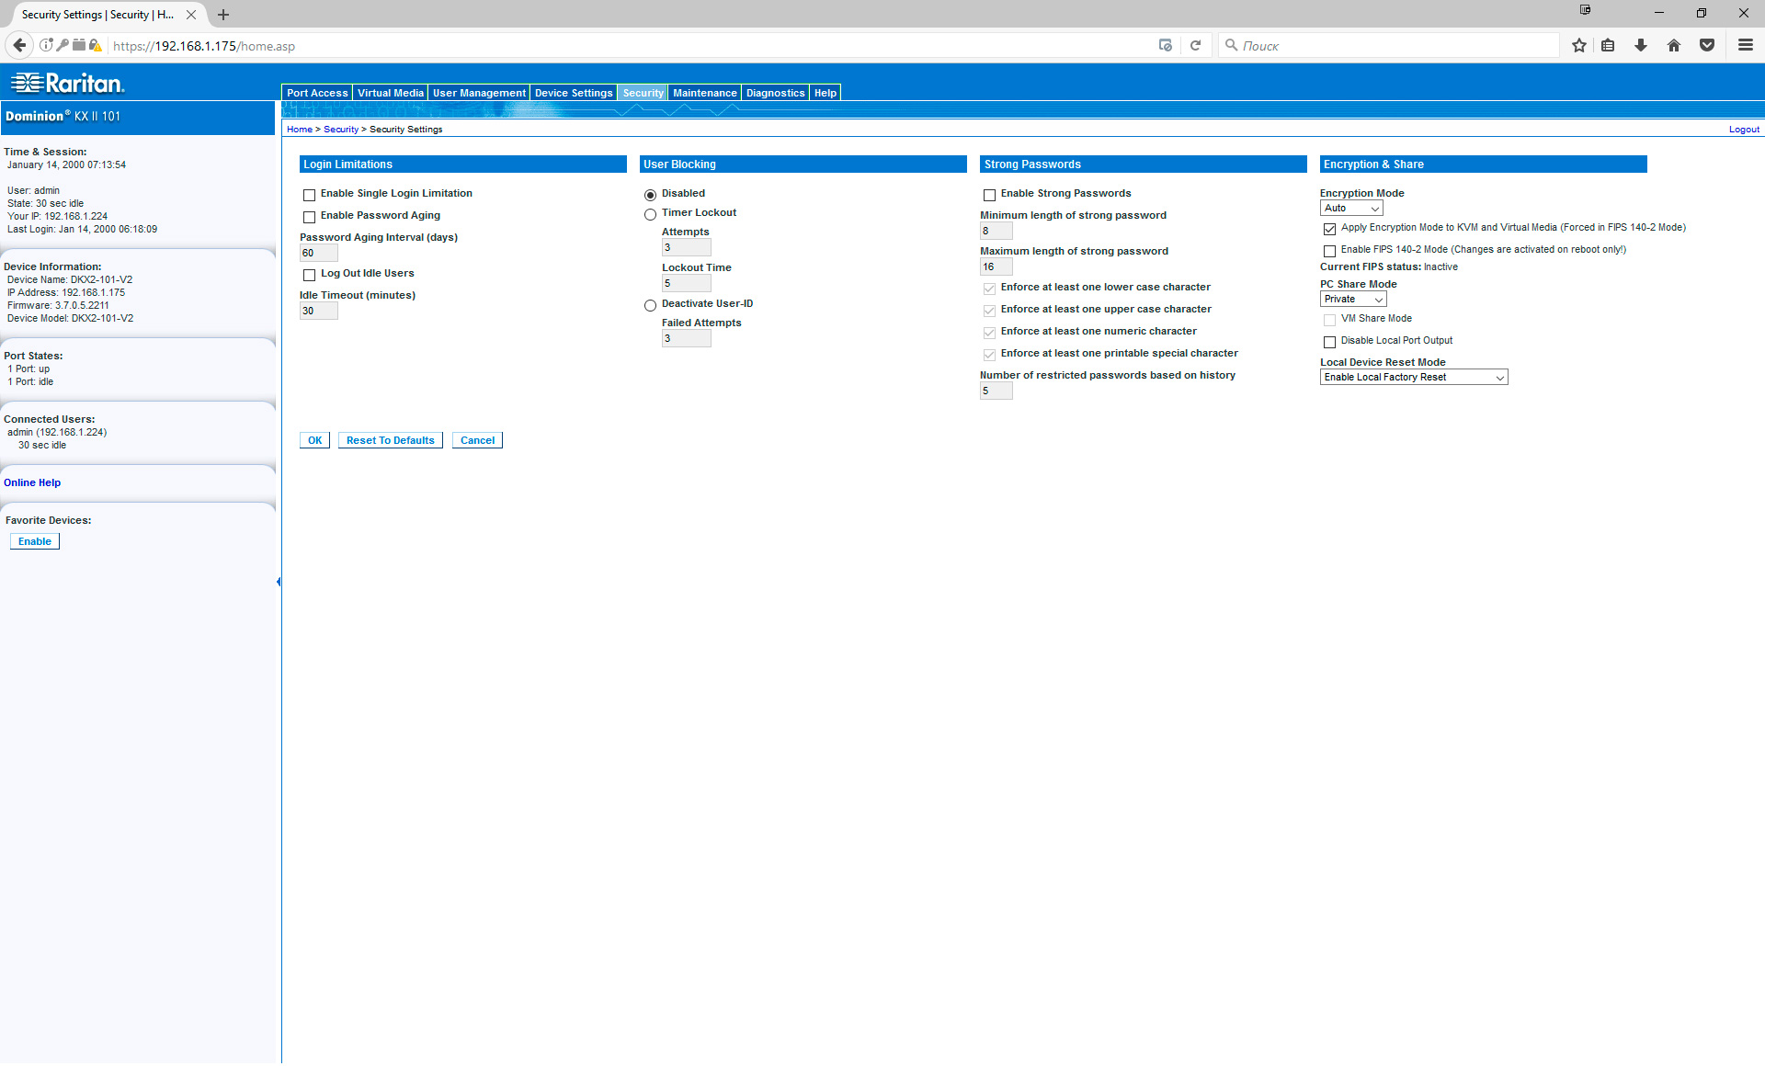
Task: Select Timer Lockout radio option
Action: [650, 214]
